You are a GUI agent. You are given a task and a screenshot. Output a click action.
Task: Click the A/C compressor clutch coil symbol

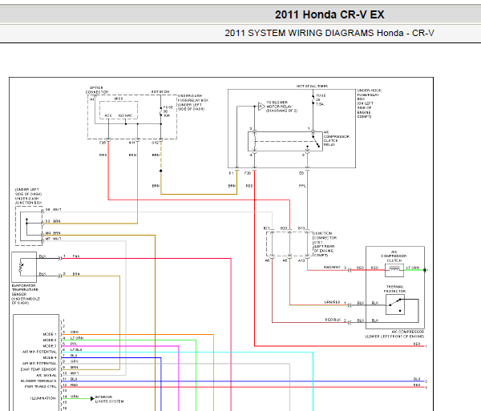[x=394, y=270]
